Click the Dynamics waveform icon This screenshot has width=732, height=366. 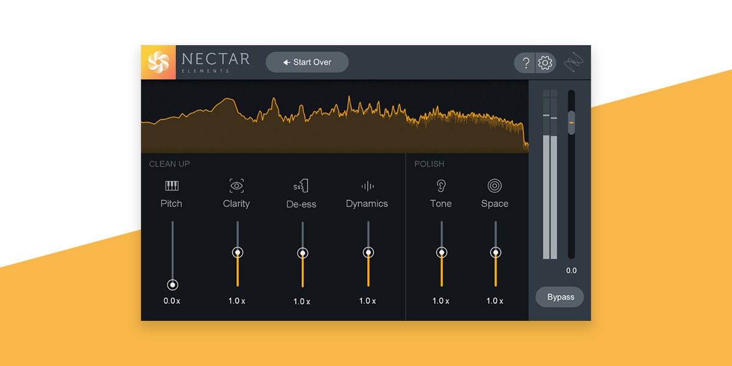367,185
